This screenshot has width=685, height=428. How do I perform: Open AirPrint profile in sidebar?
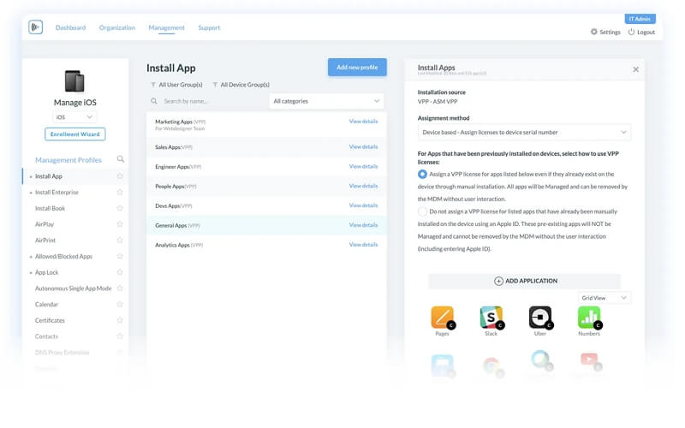coord(45,241)
